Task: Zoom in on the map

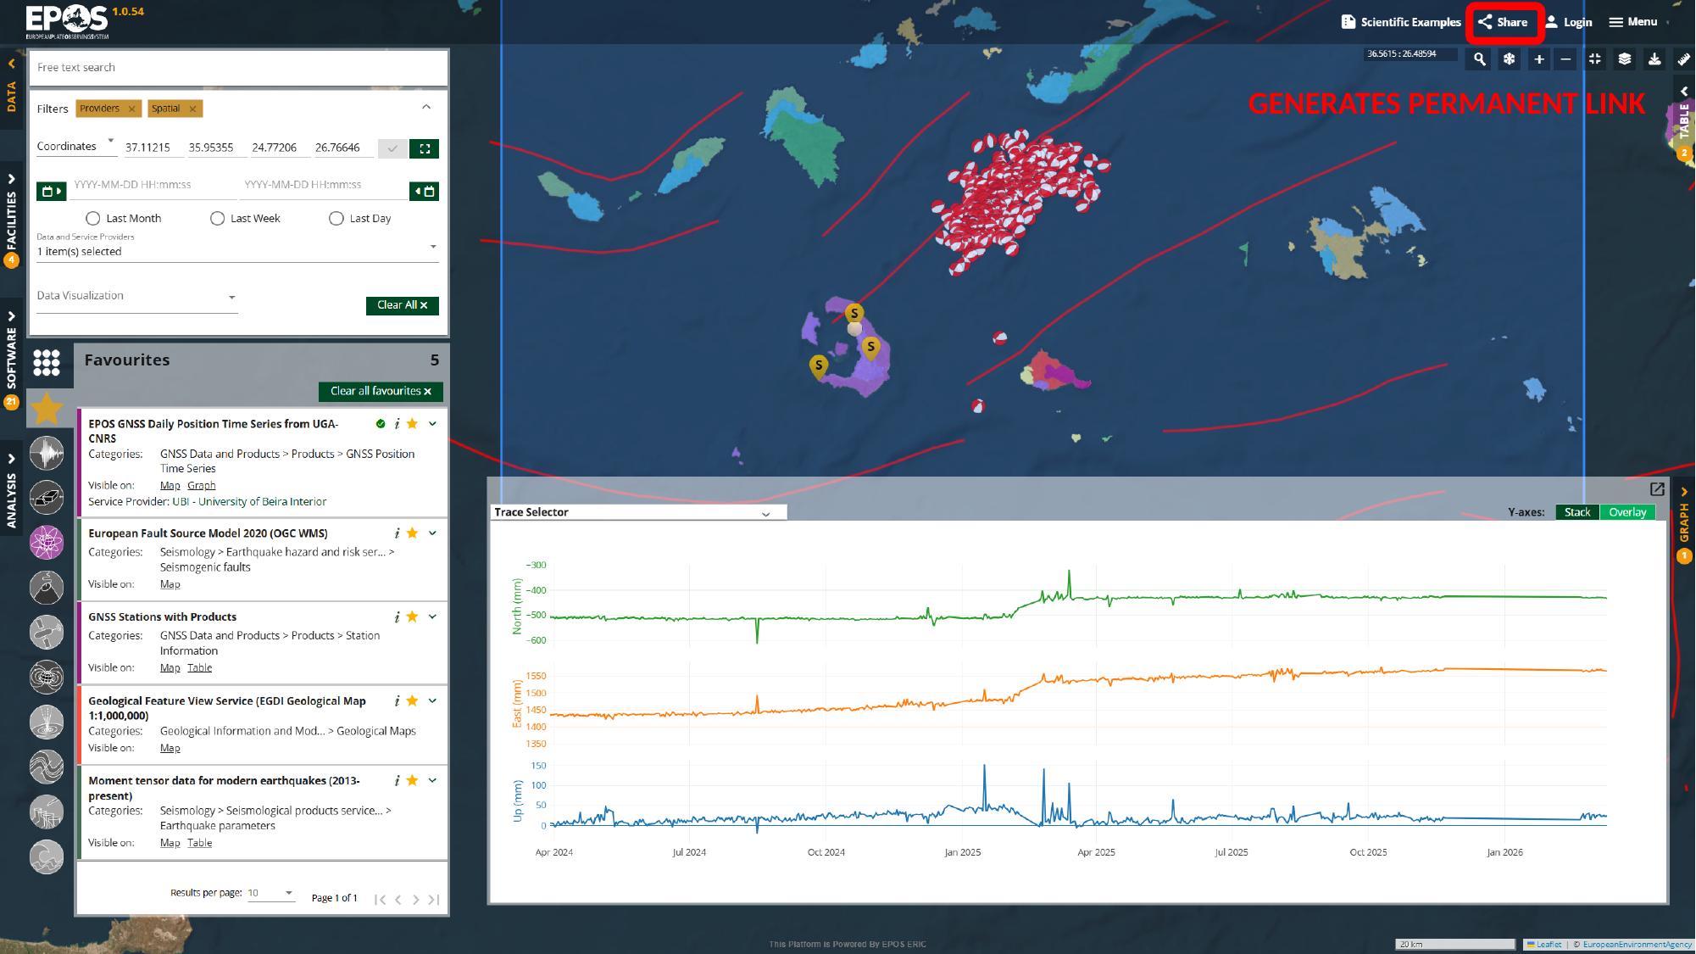Action: pos(1538,59)
